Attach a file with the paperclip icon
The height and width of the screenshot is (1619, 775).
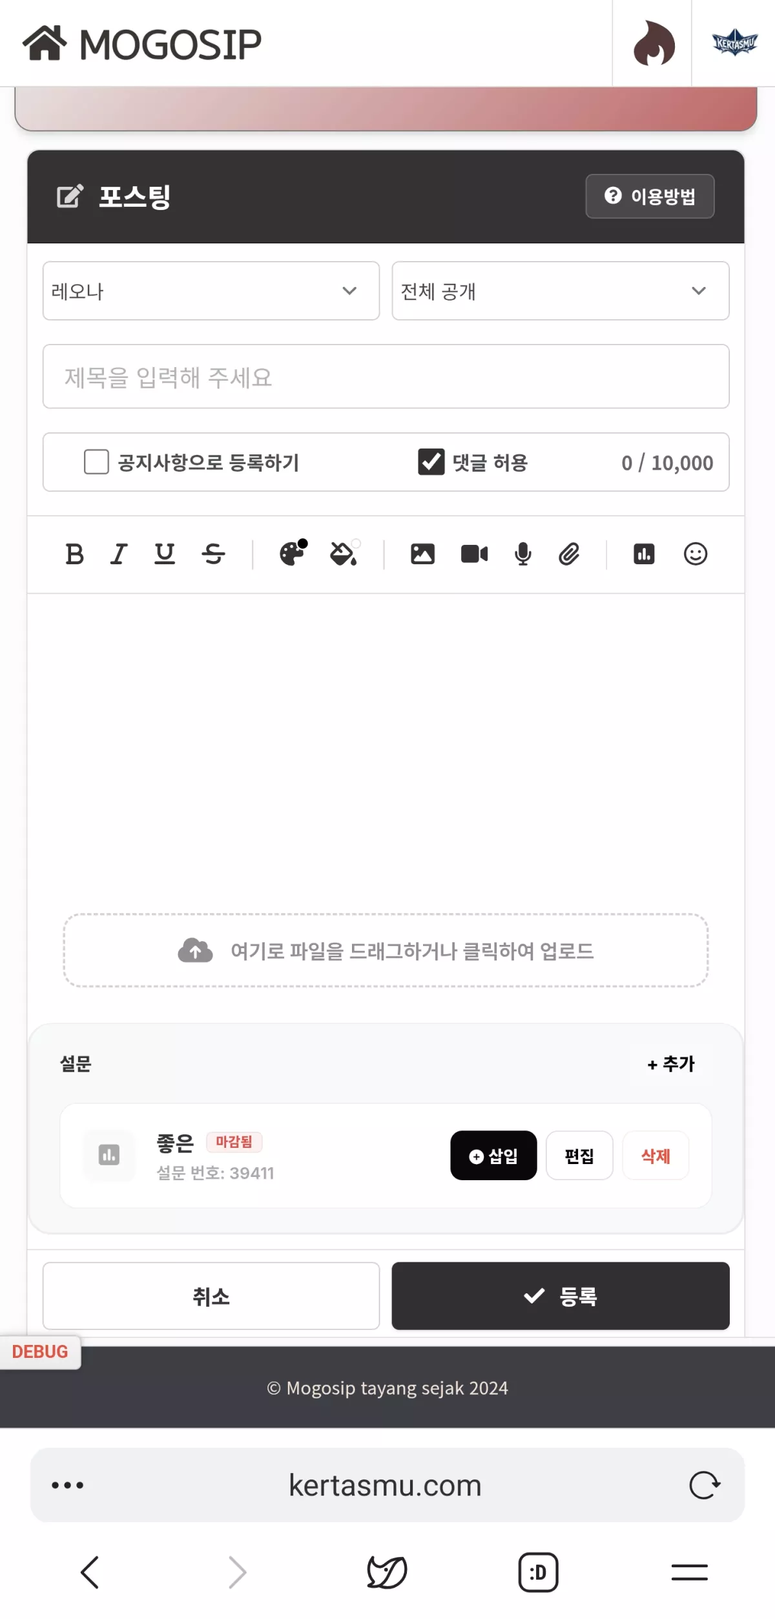(x=569, y=555)
